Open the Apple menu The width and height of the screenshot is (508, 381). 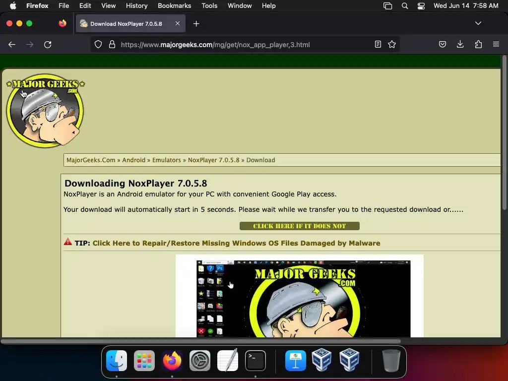pos(13,6)
